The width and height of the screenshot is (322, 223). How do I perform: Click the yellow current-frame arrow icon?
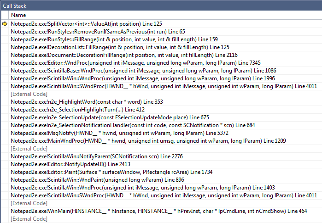point(5,24)
